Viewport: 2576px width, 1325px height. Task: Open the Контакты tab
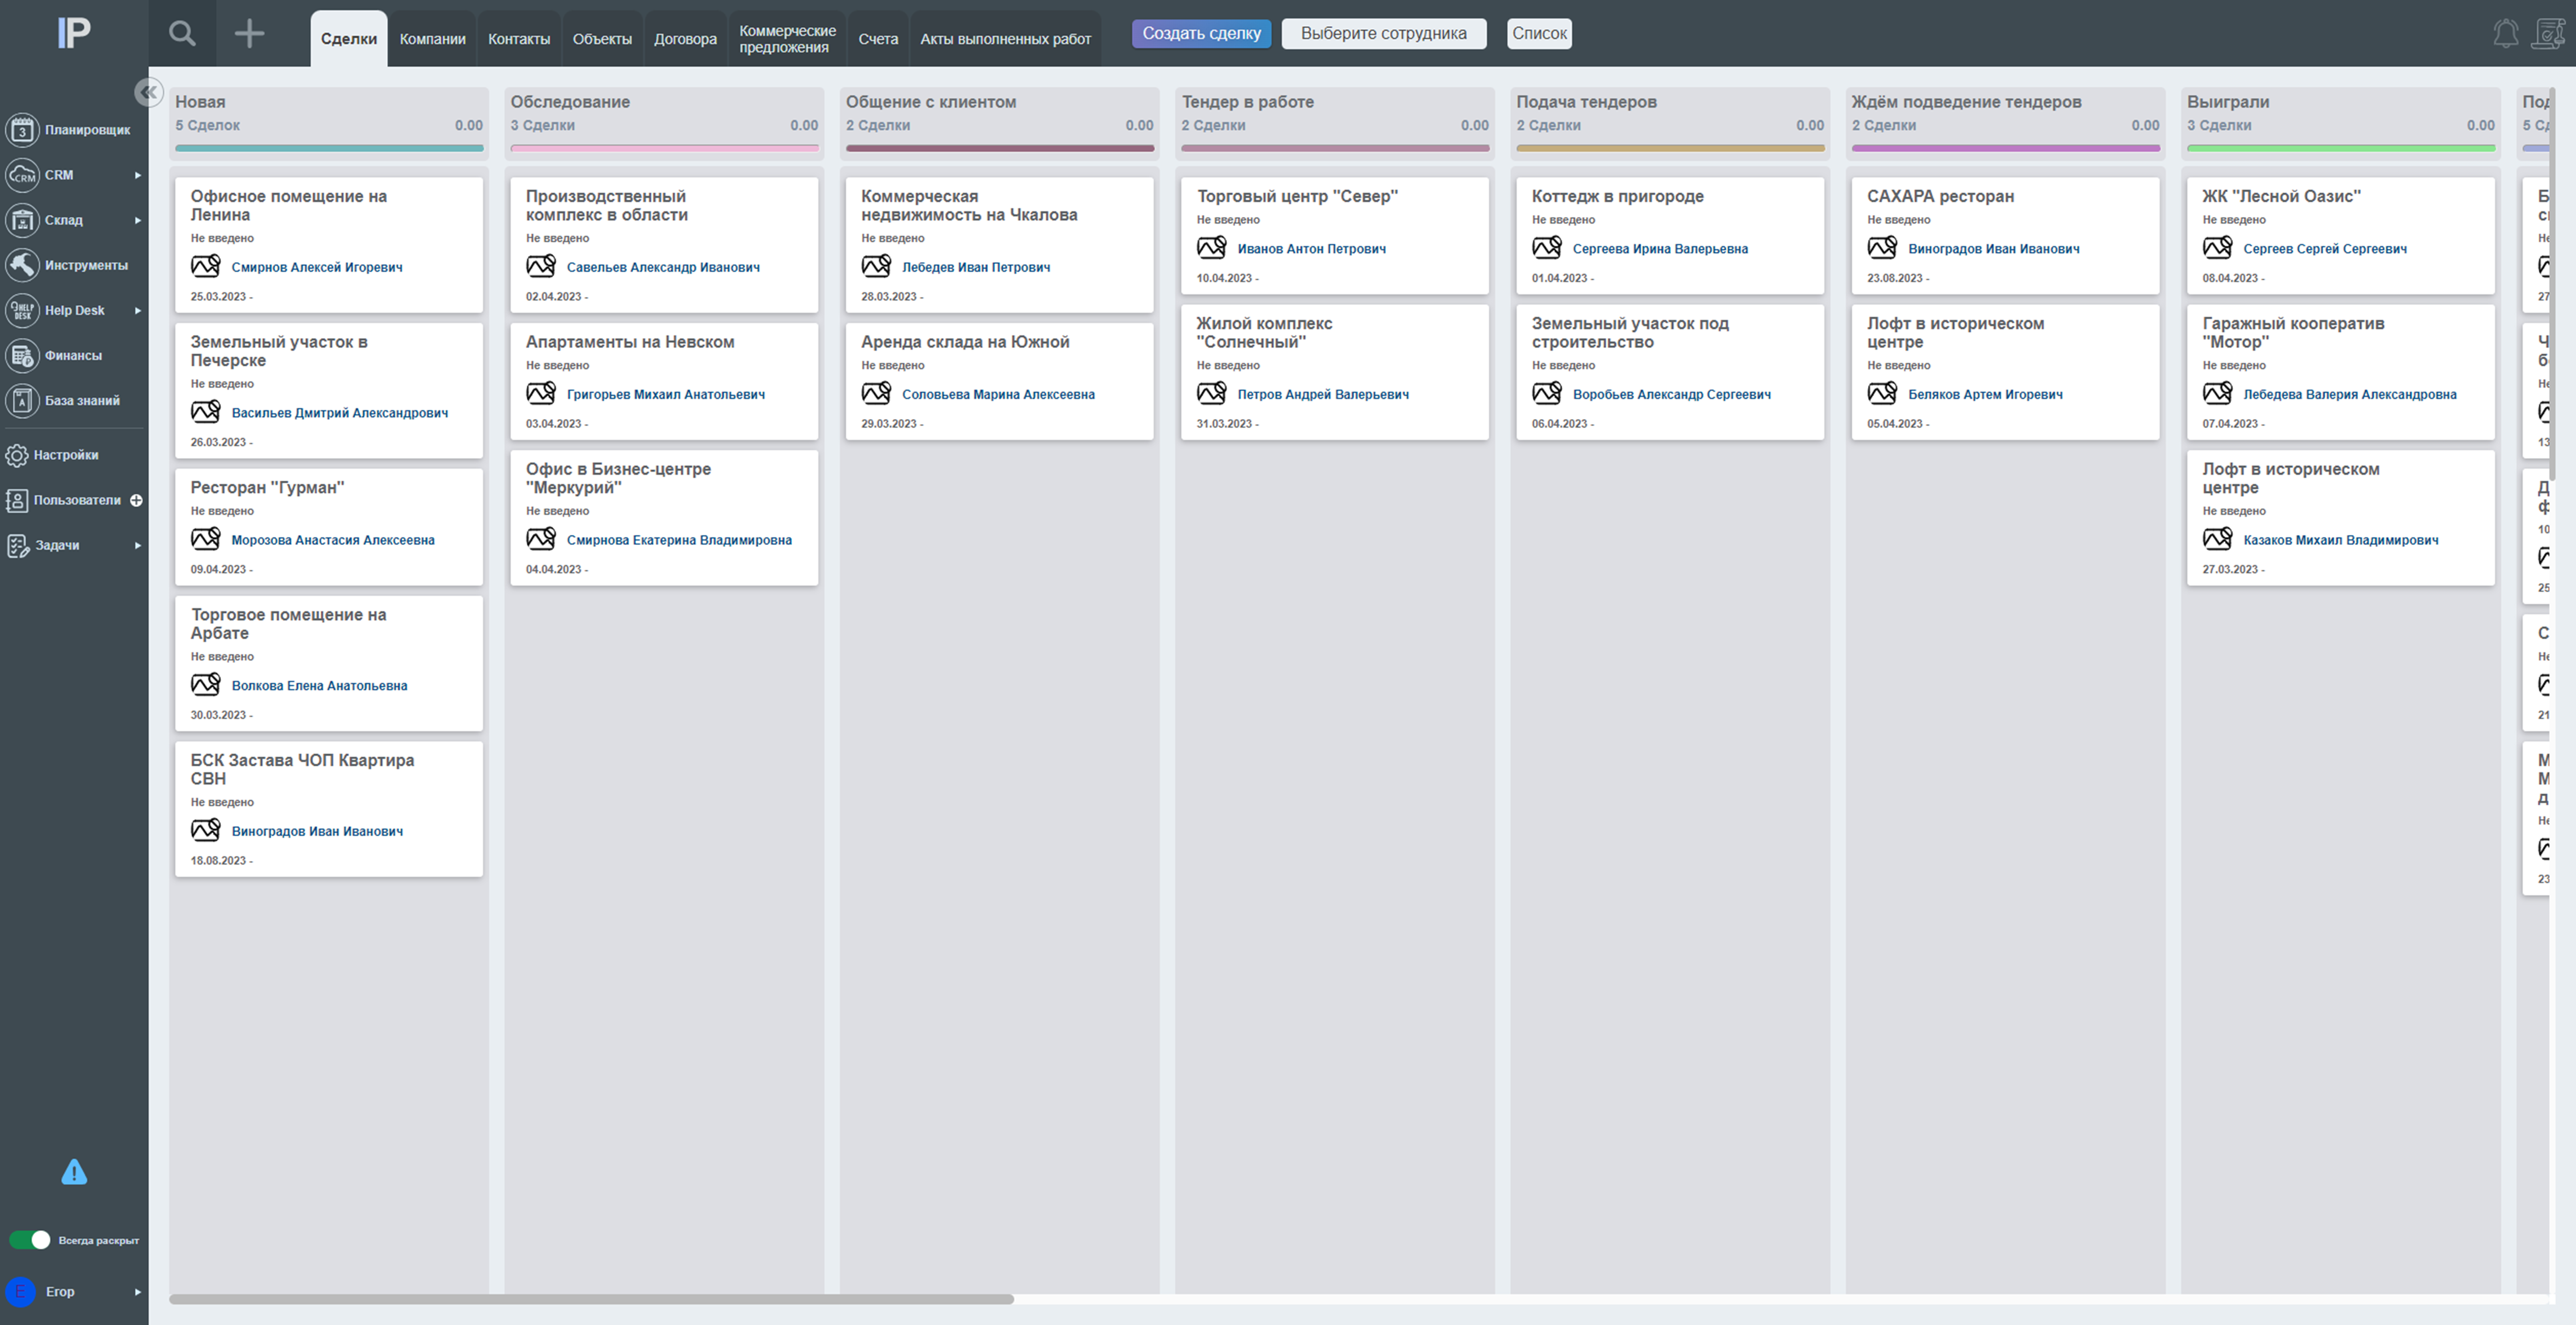519,39
